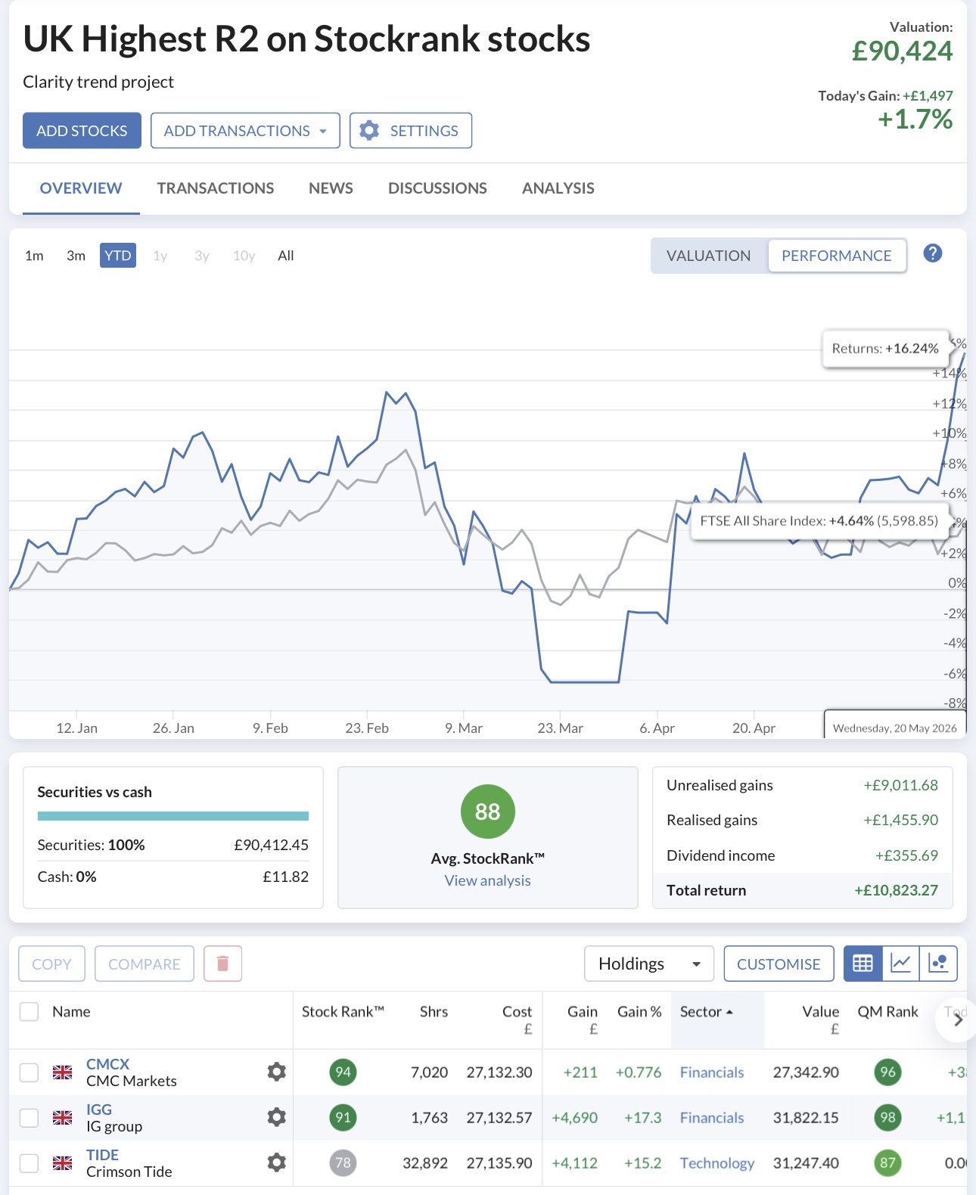The height and width of the screenshot is (1195, 976).
Task: Click the Add Stocks button
Action: (x=82, y=131)
